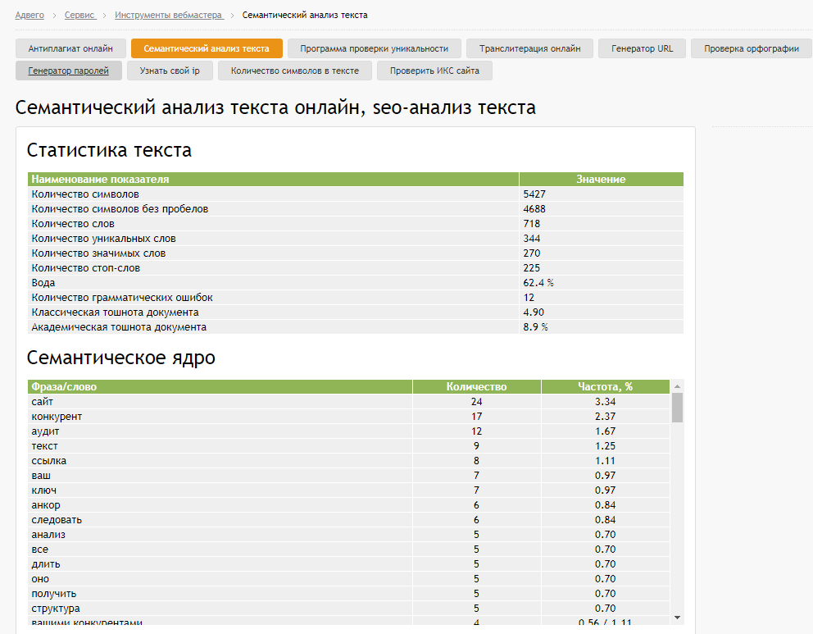Select the value 62.4 %
Image resolution: width=813 pixels, height=634 pixels.
[x=538, y=283]
